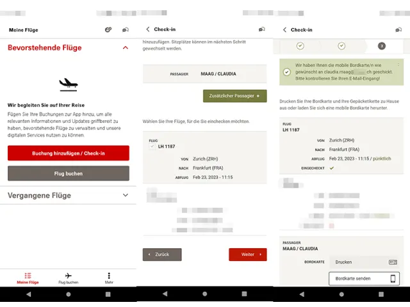This screenshot has height=307, width=410.
Task: Tap boarding pass print icon beside Drucken
Action: coord(393,262)
